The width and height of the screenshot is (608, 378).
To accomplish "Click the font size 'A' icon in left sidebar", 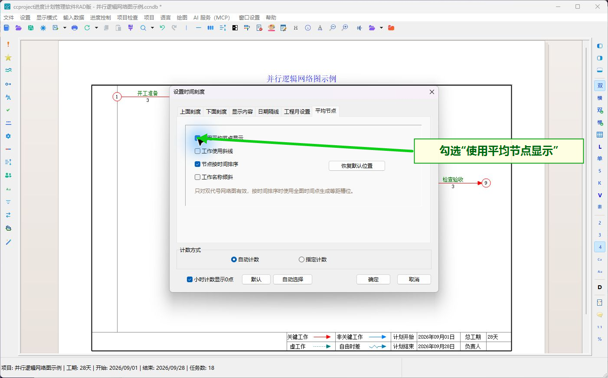I will pyautogui.click(x=8, y=97).
